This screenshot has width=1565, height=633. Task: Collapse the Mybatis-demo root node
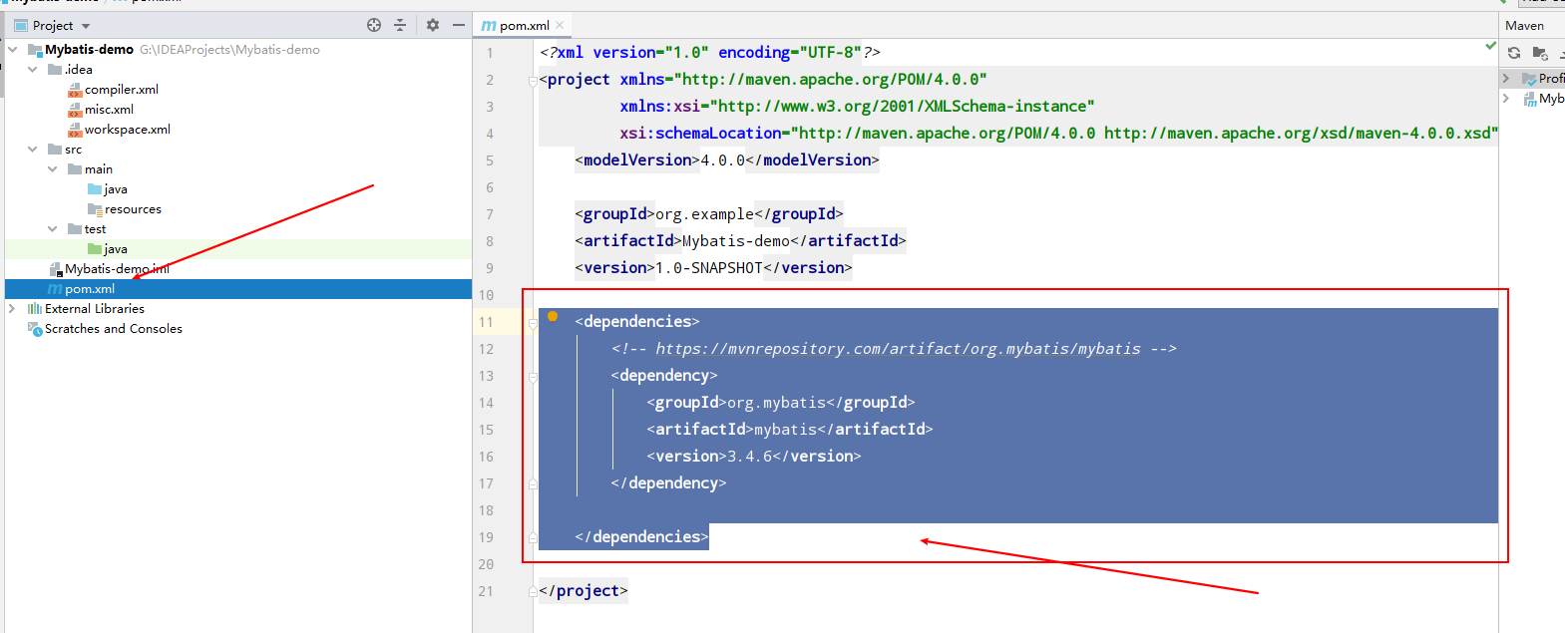[13, 49]
